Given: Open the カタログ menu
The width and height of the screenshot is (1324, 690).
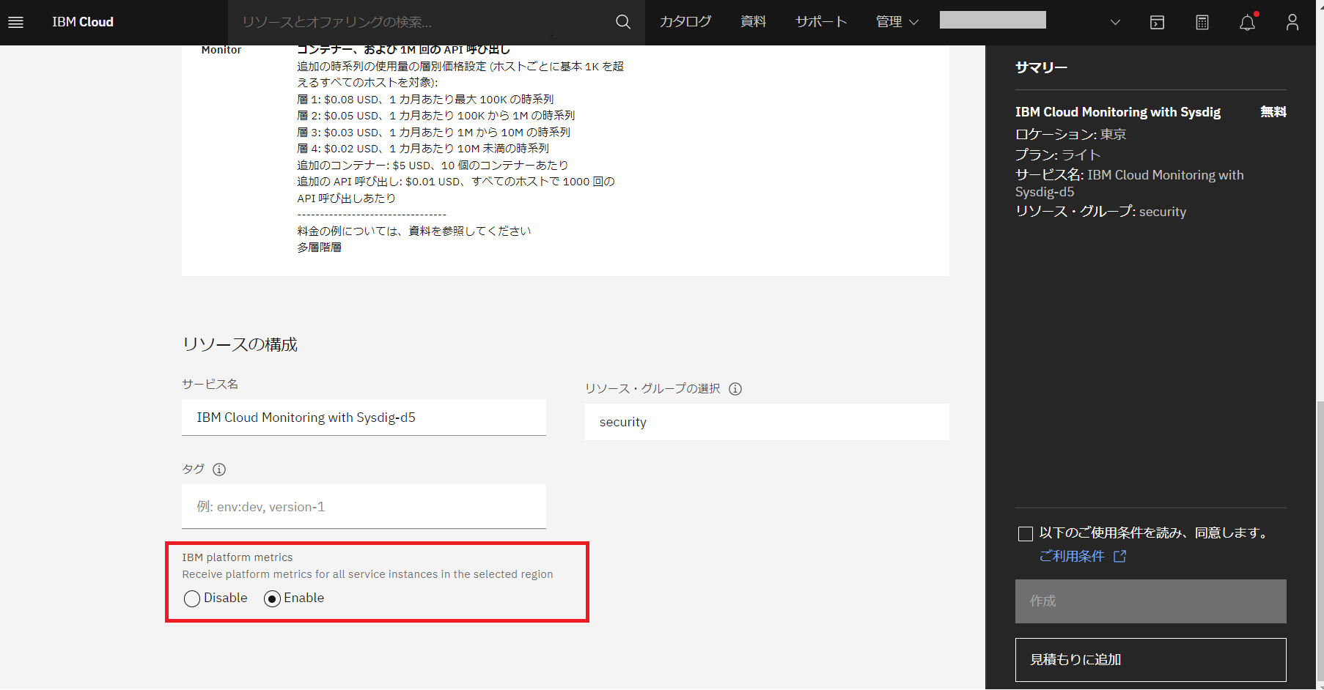Looking at the screenshot, I should (685, 22).
